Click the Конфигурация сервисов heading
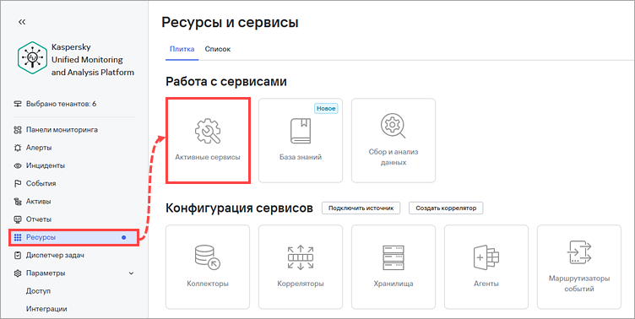 239,208
